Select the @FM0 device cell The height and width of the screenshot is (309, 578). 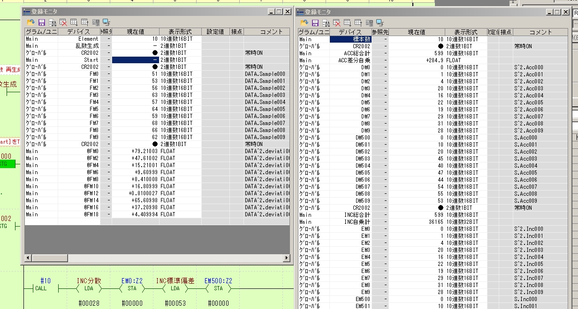pos(79,151)
